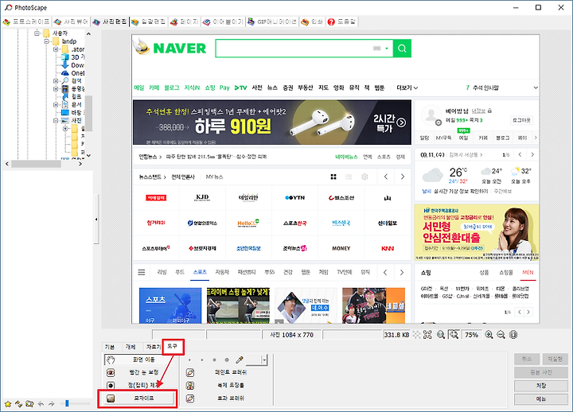The image size is (573, 412).
Task: Open the 일괄편집 batch editor tab
Action: pyautogui.click(x=148, y=22)
